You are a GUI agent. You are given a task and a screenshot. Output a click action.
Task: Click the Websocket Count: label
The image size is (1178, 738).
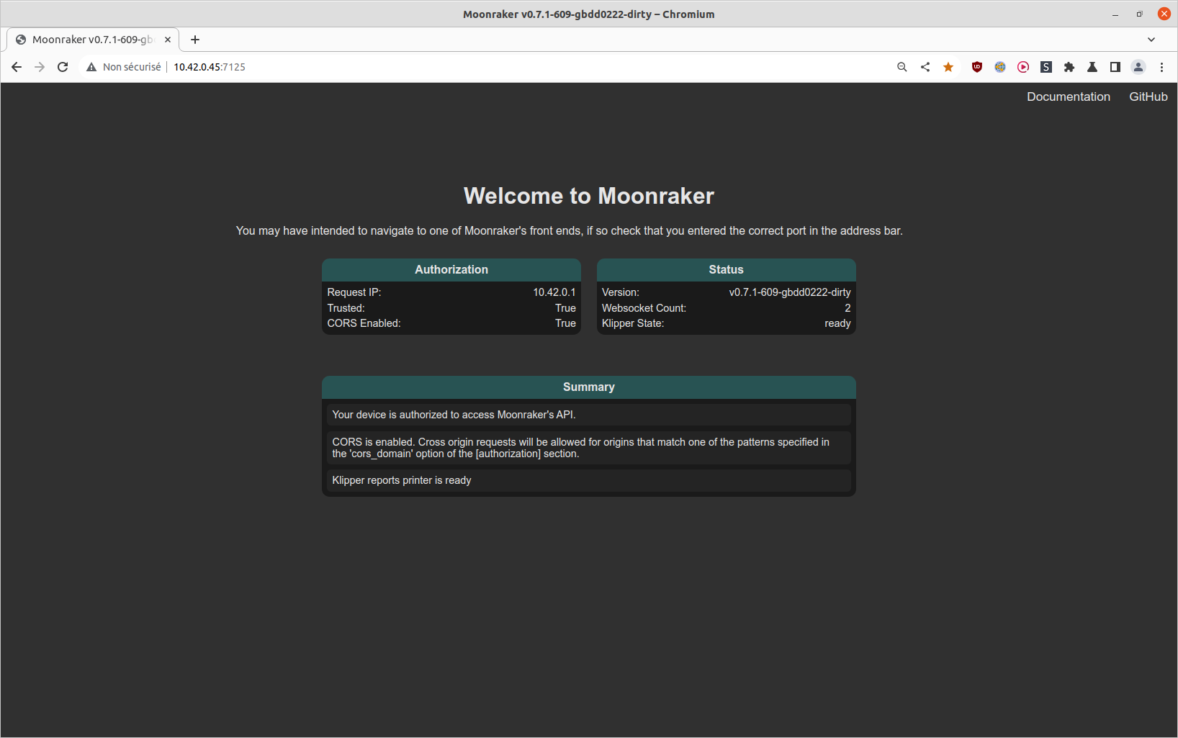pyautogui.click(x=644, y=308)
